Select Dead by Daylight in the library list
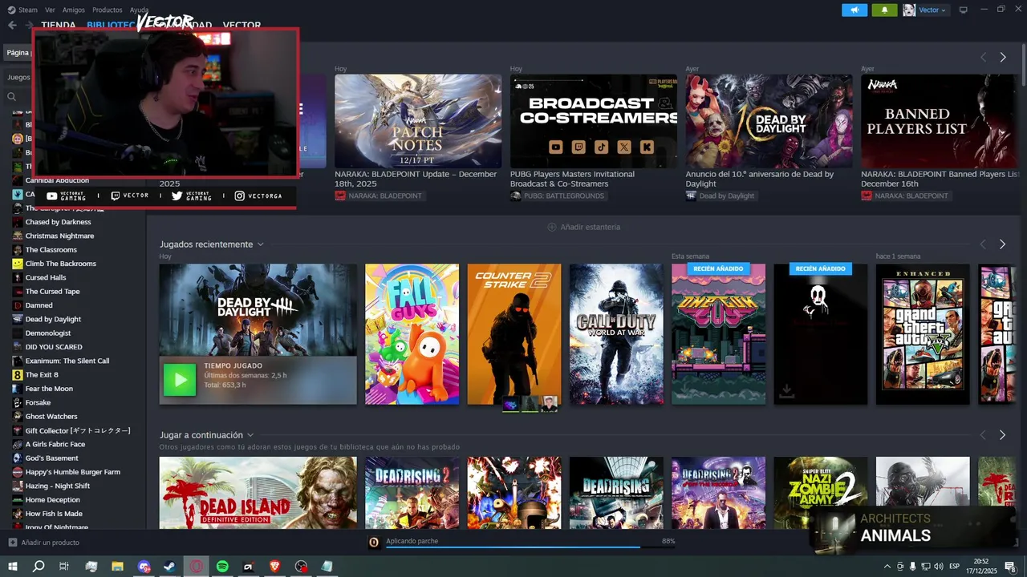The image size is (1027, 577). click(53, 319)
